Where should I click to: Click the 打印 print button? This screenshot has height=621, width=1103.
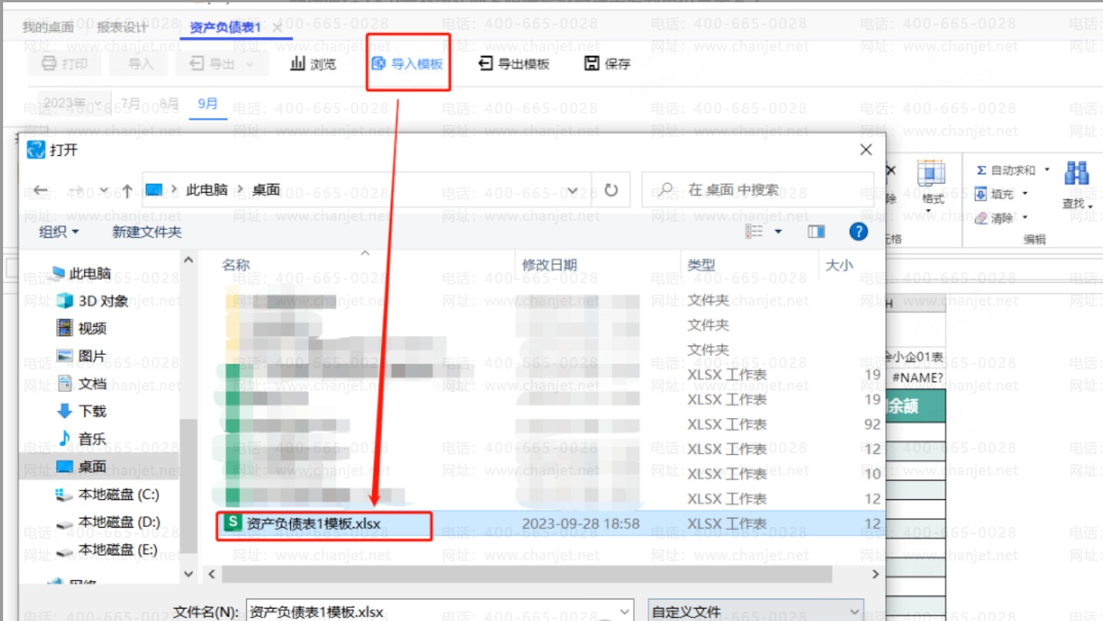click(x=64, y=63)
